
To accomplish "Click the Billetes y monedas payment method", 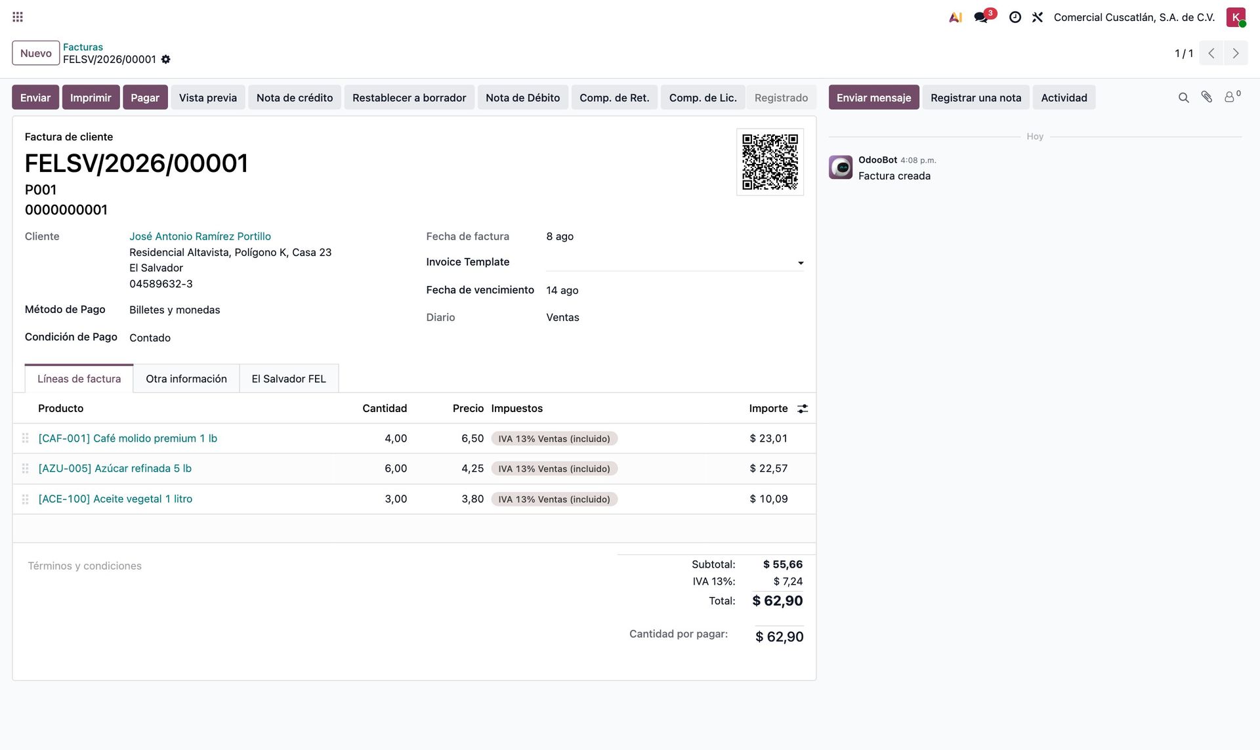I will tap(175, 310).
